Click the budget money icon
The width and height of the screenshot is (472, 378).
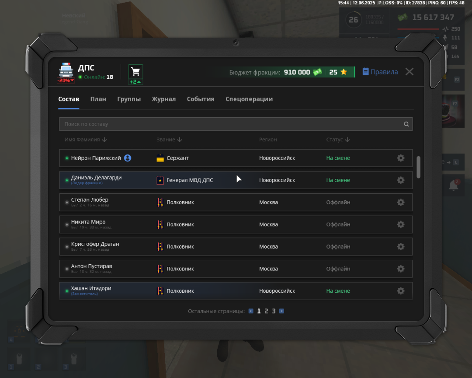[318, 72]
